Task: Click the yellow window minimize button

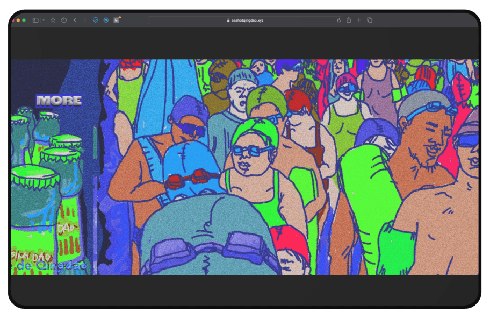Action: (18, 20)
